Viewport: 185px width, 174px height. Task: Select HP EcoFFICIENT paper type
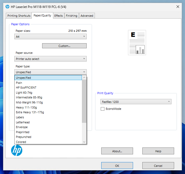(x=48, y=88)
